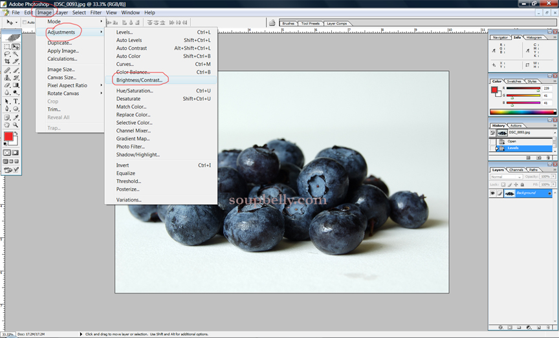Select the Gradient tool

pos(16,85)
